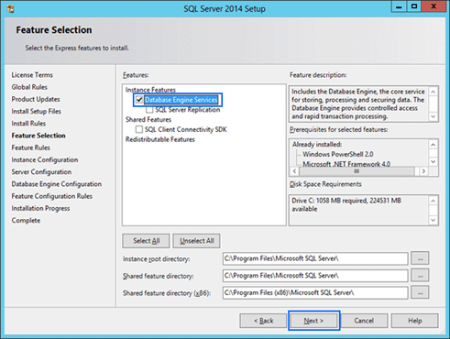Uncheck the Database Engine Services checkbox
The width and height of the screenshot is (450, 339).
tap(139, 100)
